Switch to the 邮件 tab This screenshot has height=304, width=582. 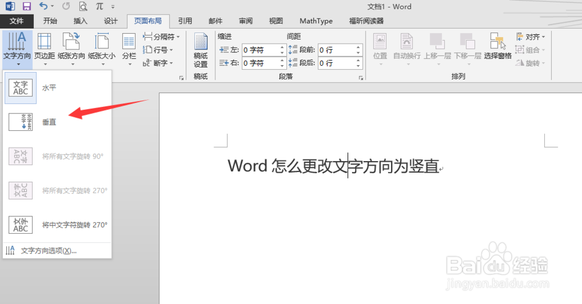[215, 21]
